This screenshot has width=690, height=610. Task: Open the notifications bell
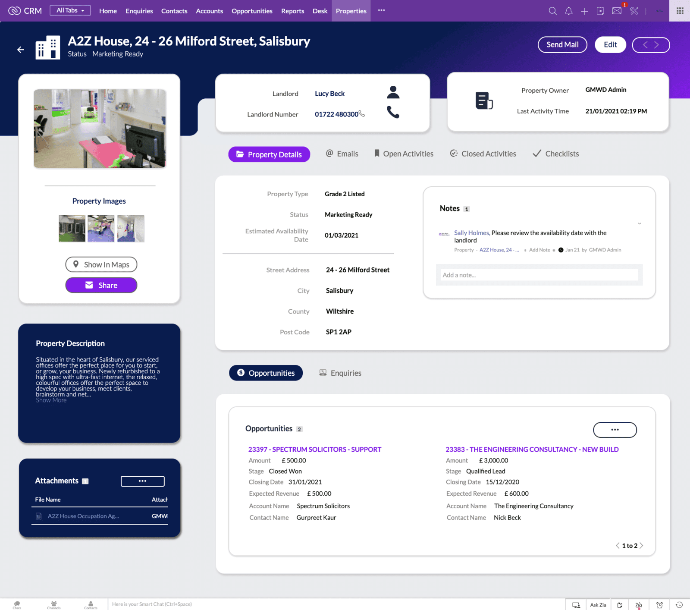pyautogui.click(x=568, y=11)
